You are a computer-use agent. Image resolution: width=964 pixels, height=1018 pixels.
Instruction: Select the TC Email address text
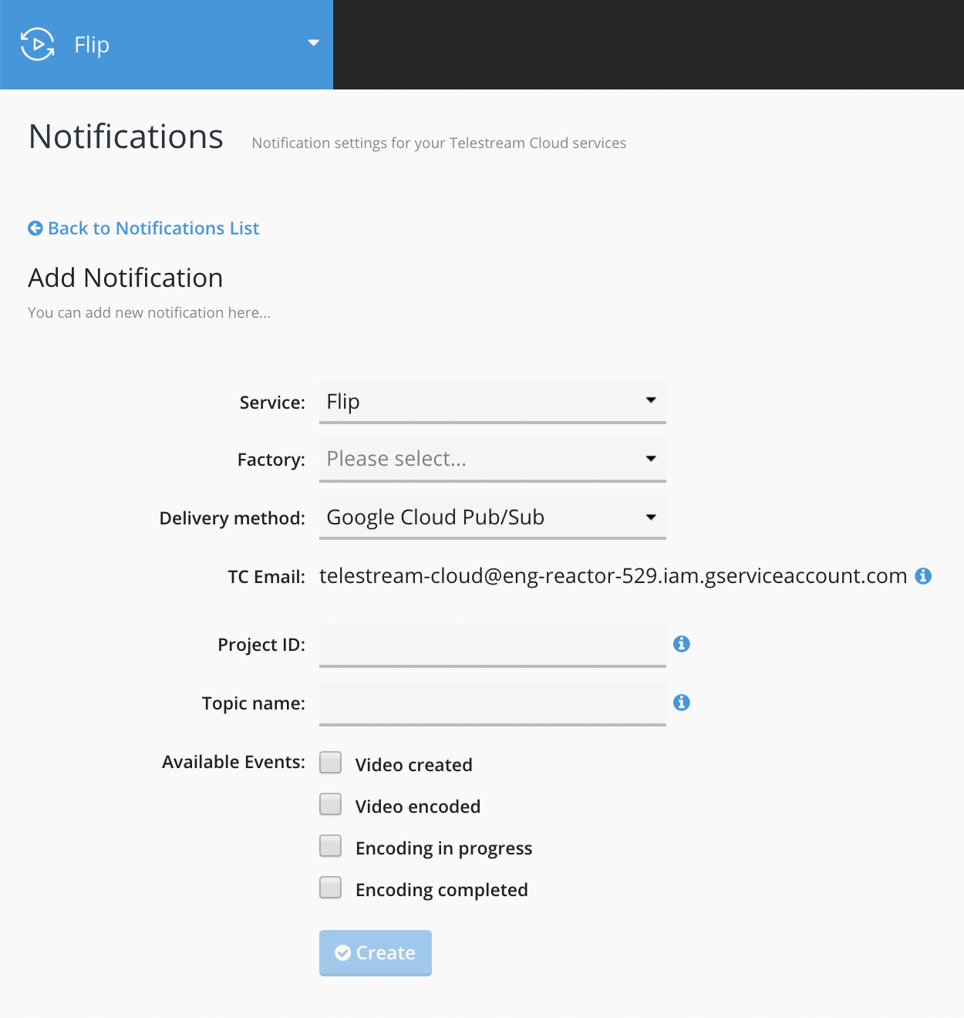(x=613, y=576)
